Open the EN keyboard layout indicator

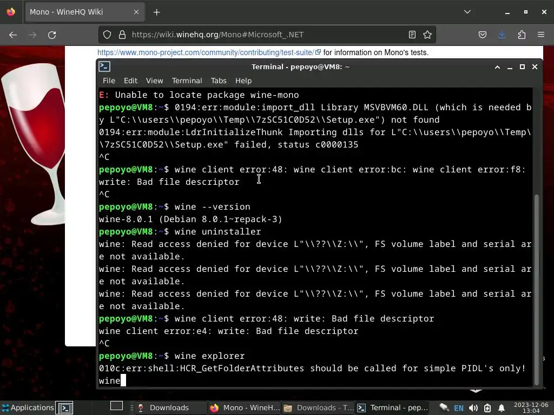pyautogui.click(x=459, y=408)
